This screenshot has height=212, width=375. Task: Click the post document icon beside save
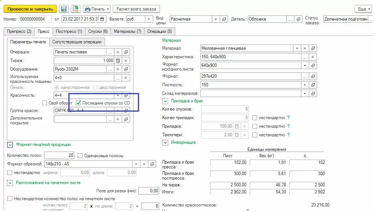[76, 9]
